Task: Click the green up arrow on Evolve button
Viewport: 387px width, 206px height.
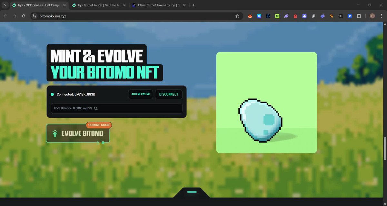Action: tap(55, 133)
